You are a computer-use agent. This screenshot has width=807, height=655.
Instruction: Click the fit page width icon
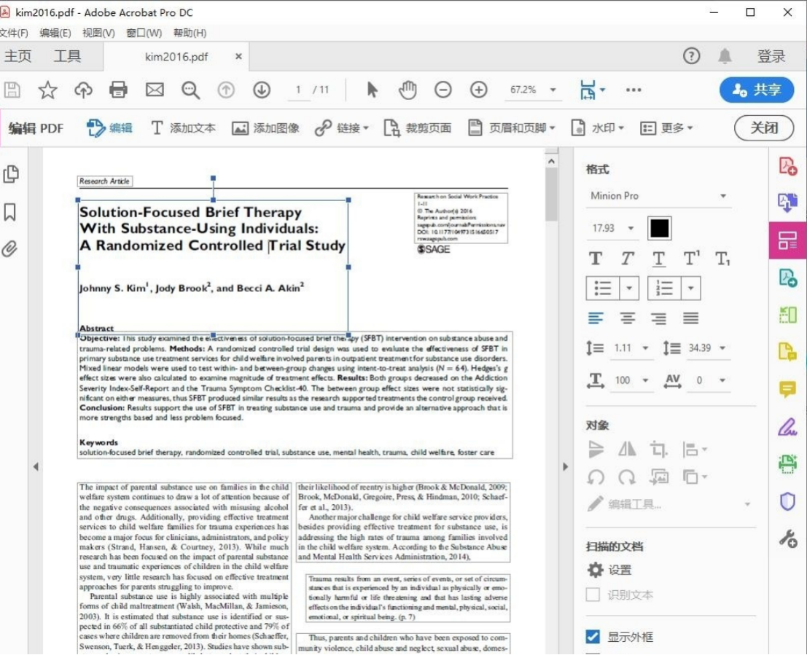click(x=588, y=90)
